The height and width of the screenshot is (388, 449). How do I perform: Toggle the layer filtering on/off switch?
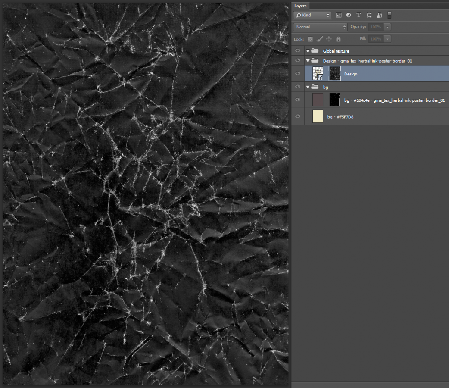pos(389,15)
